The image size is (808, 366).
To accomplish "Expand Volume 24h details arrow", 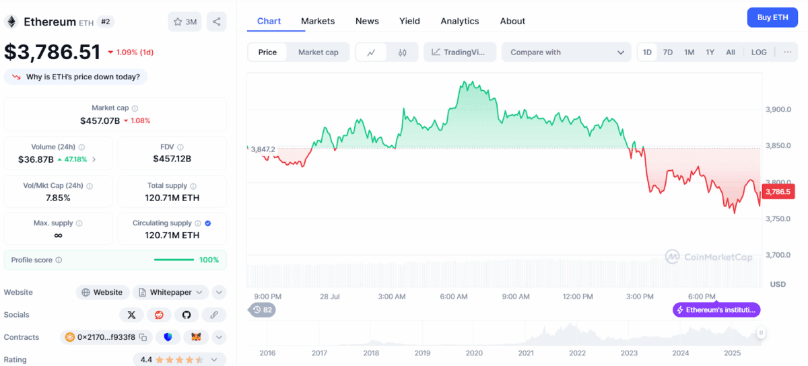I will click(94, 159).
